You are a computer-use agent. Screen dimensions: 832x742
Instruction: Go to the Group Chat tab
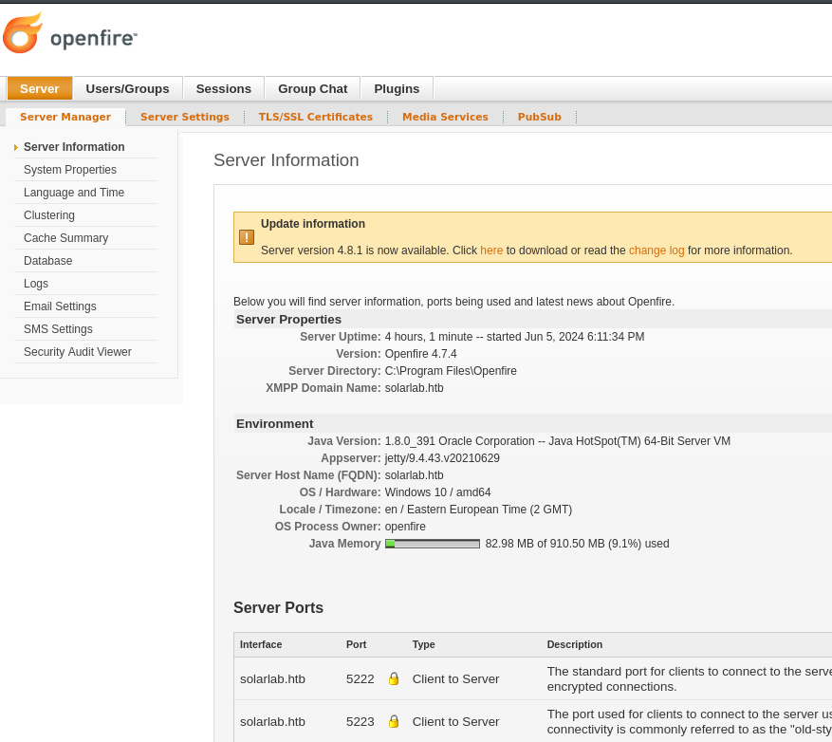[x=312, y=88]
